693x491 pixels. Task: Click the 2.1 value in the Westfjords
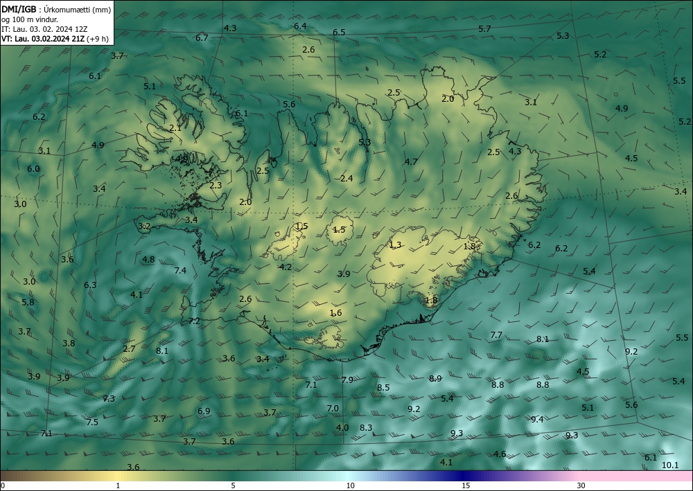click(175, 128)
